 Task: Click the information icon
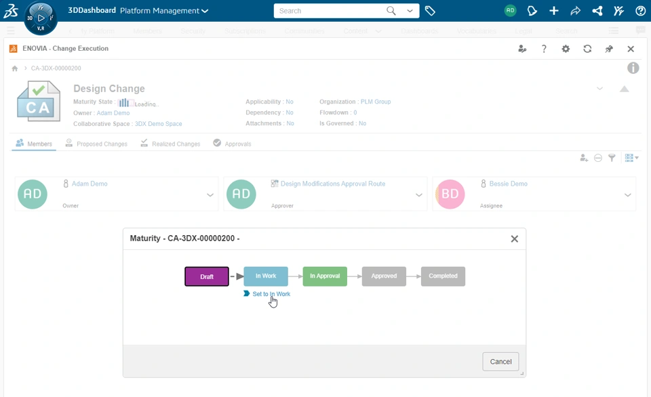tap(633, 68)
